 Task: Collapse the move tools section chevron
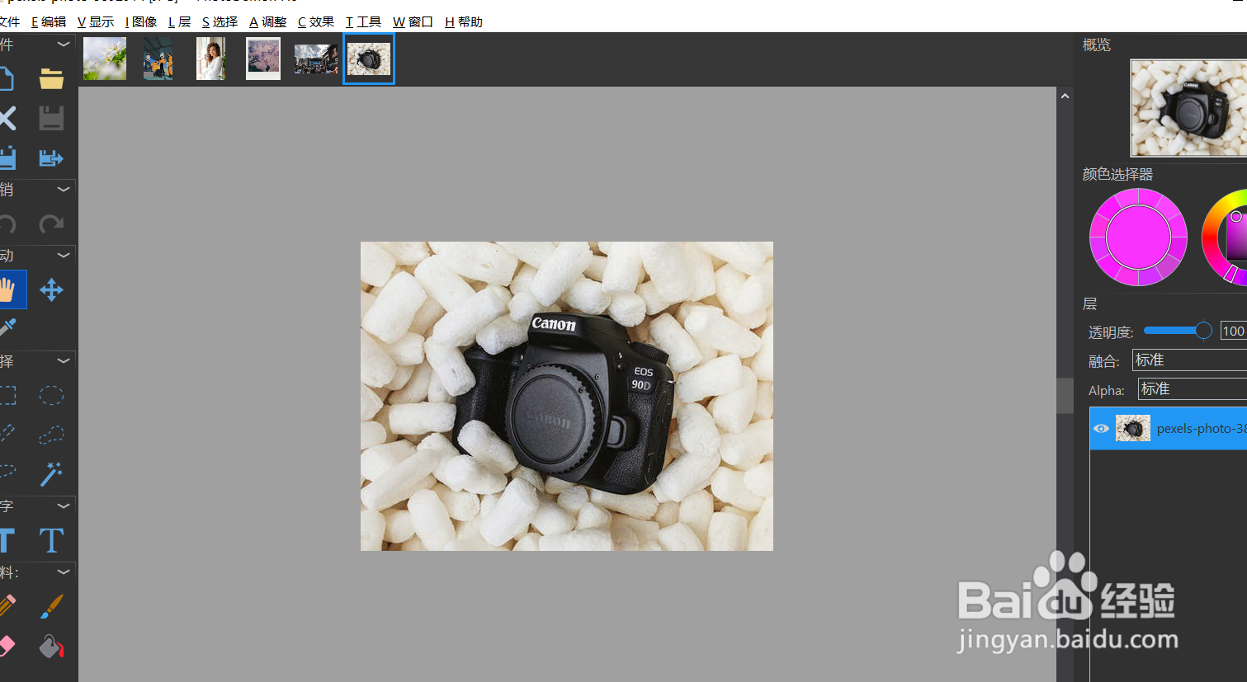[x=64, y=256]
